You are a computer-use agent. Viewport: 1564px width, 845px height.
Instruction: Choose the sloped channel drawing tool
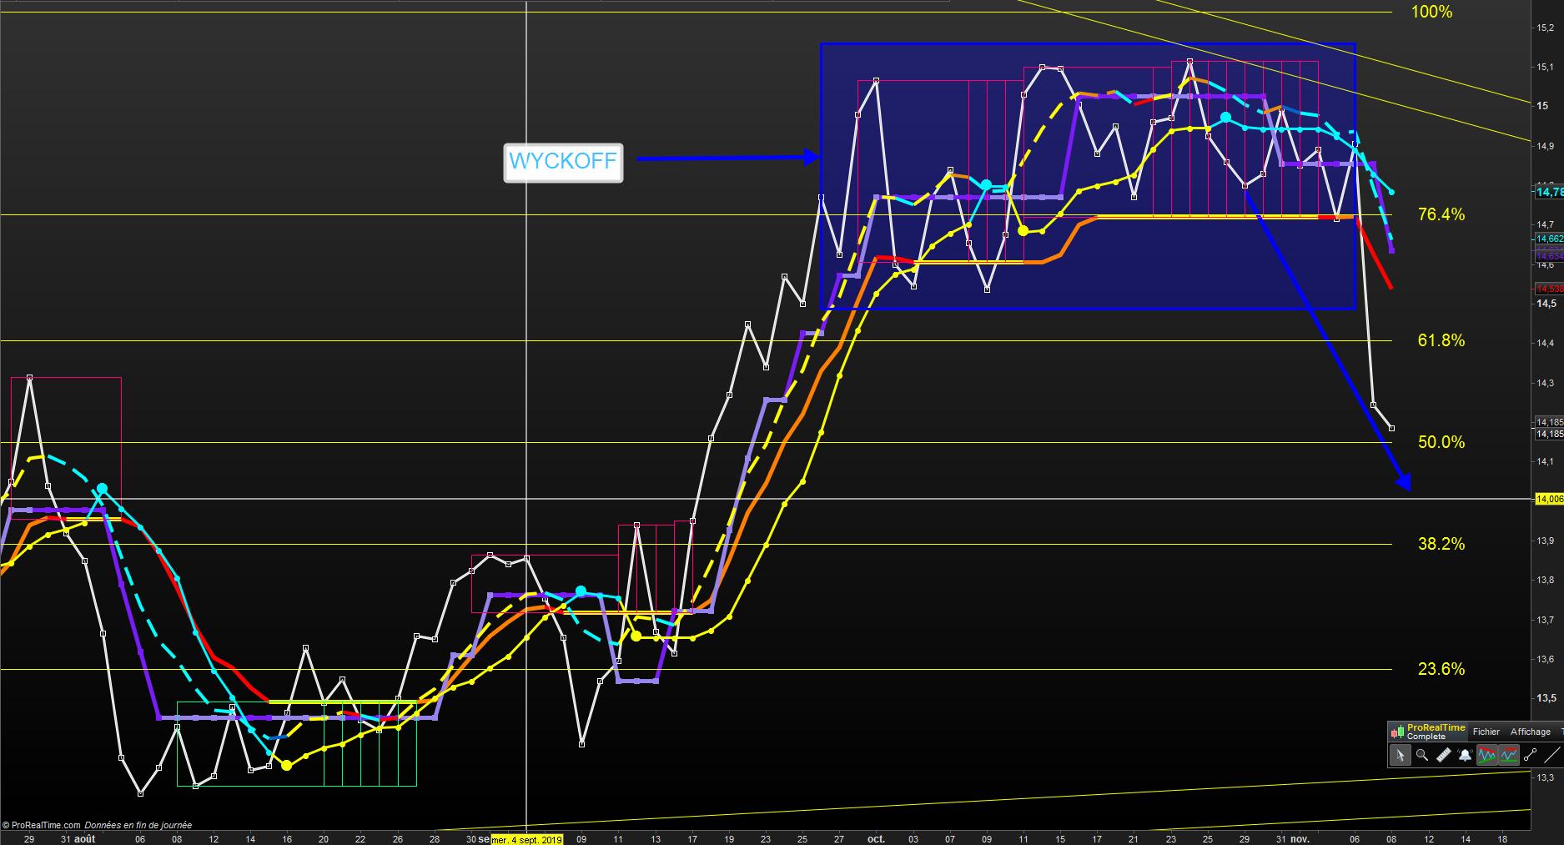point(1486,755)
